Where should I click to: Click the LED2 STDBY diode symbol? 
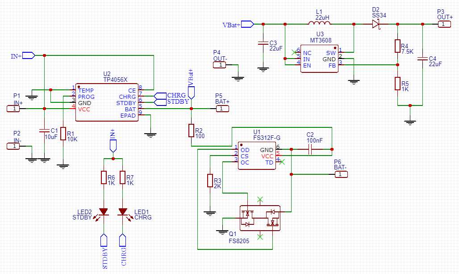coord(103,212)
